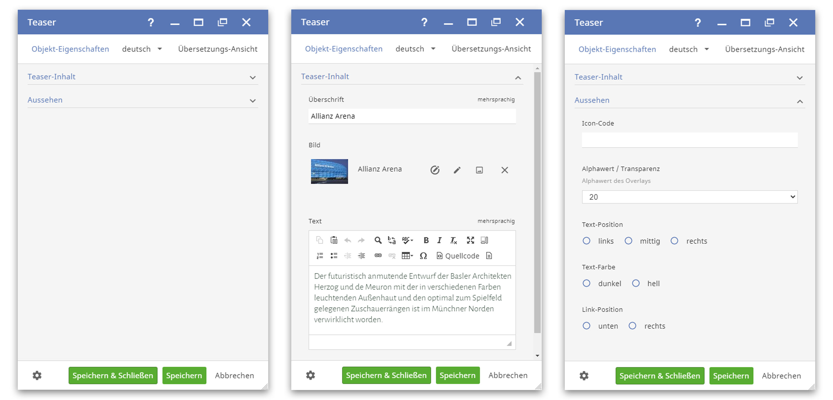Screen dimensions: 833x400
Task: Open the settings gear in the left dialog footer
Action: [37, 375]
